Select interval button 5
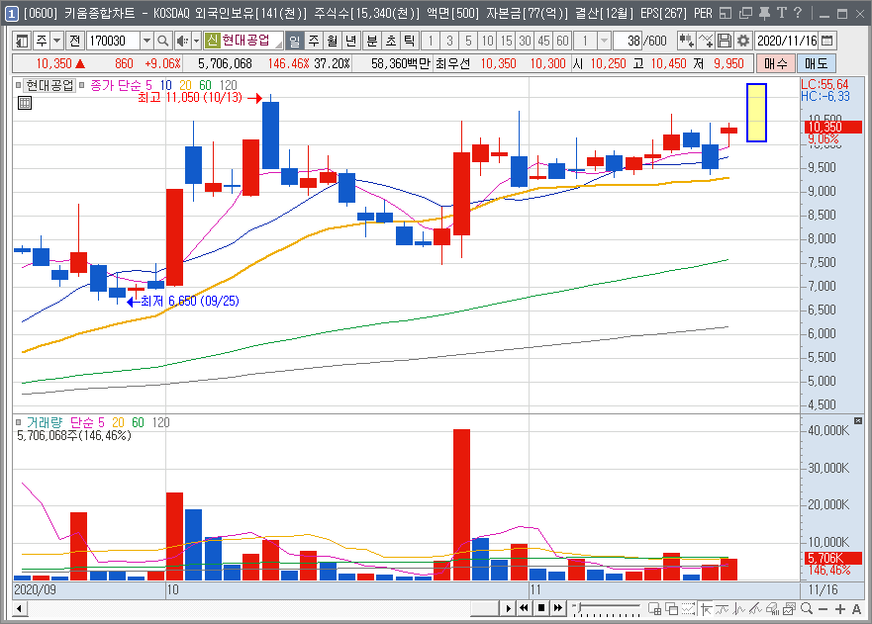Screen dimensions: 872x624 click(x=468, y=41)
